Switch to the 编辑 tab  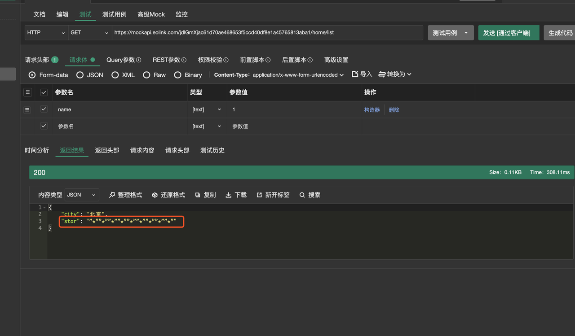click(x=62, y=14)
